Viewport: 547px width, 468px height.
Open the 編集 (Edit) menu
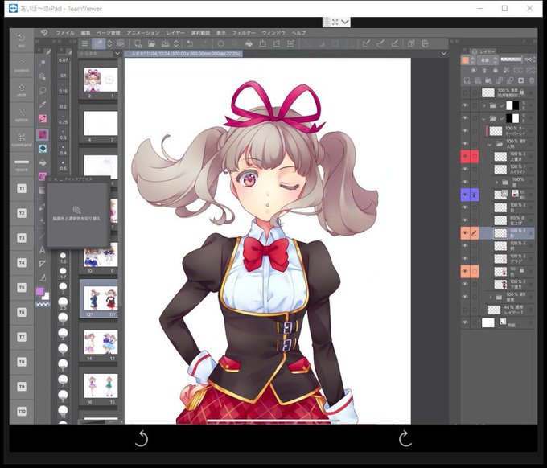point(85,33)
